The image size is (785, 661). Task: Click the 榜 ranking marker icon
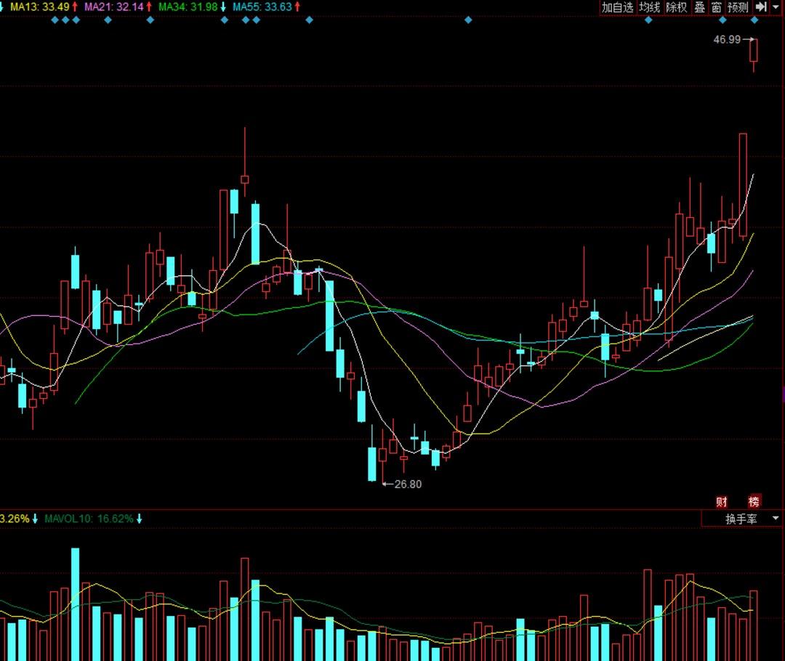click(754, 501)
